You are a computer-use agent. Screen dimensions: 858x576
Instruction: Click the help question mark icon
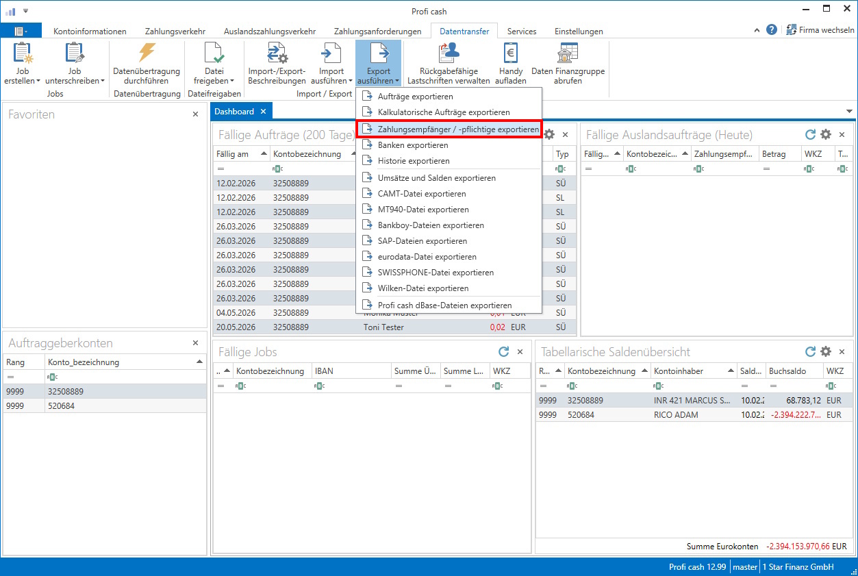771,29
